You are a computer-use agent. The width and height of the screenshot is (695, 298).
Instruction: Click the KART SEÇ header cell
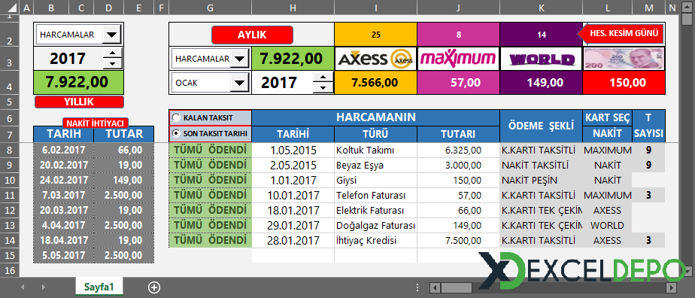607,118
